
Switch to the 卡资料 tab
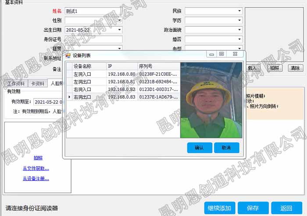pos(38,83)
